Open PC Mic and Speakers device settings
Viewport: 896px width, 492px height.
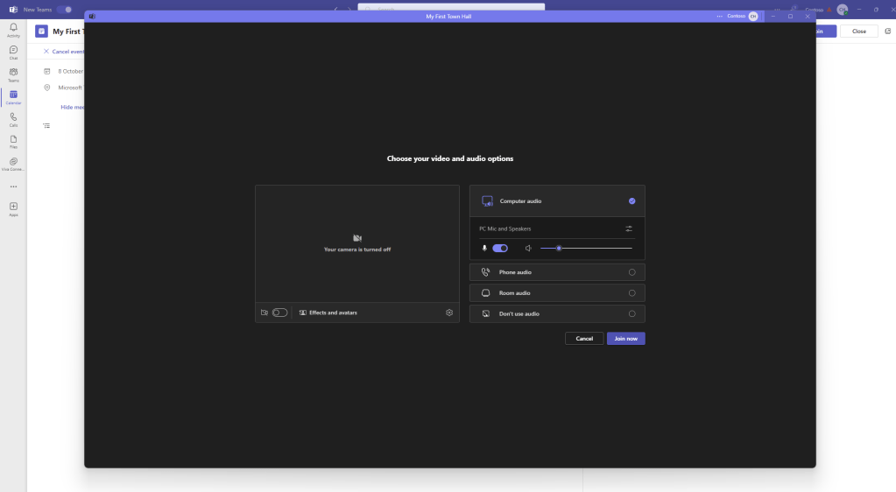click(x=629, y=228)
